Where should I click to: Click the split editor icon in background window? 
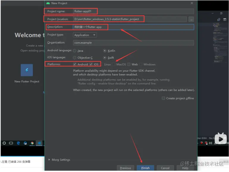coord(225,19)
